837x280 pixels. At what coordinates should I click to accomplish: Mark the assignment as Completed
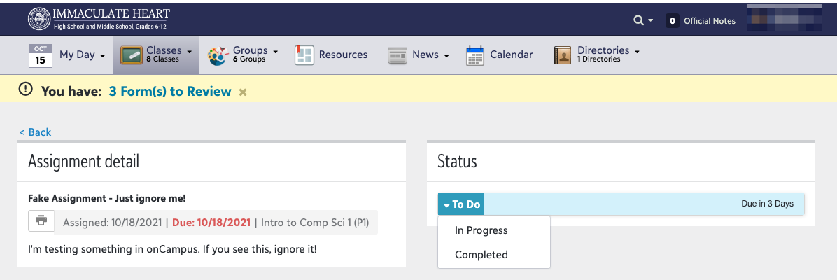click(x=481, y=255)
